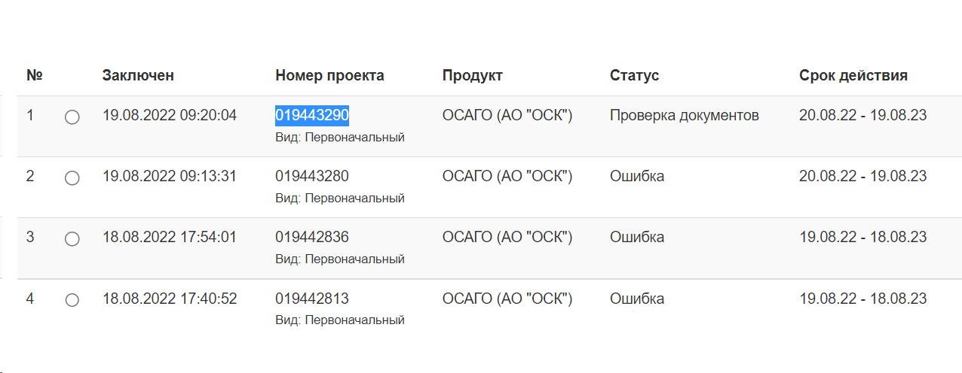
Task: Click the Проверка документов status cell
Action: click(685, 115)
